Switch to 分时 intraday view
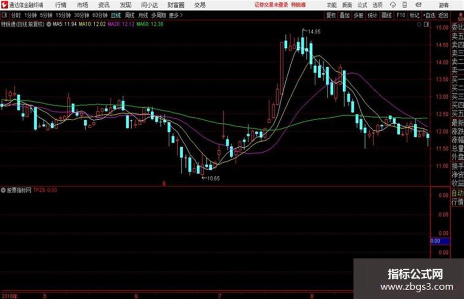 point(16,15)
